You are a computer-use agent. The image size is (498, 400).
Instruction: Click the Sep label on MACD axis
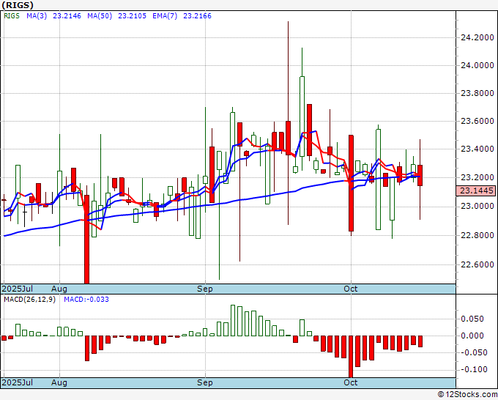pyautogui.click(x=205, y=382)
